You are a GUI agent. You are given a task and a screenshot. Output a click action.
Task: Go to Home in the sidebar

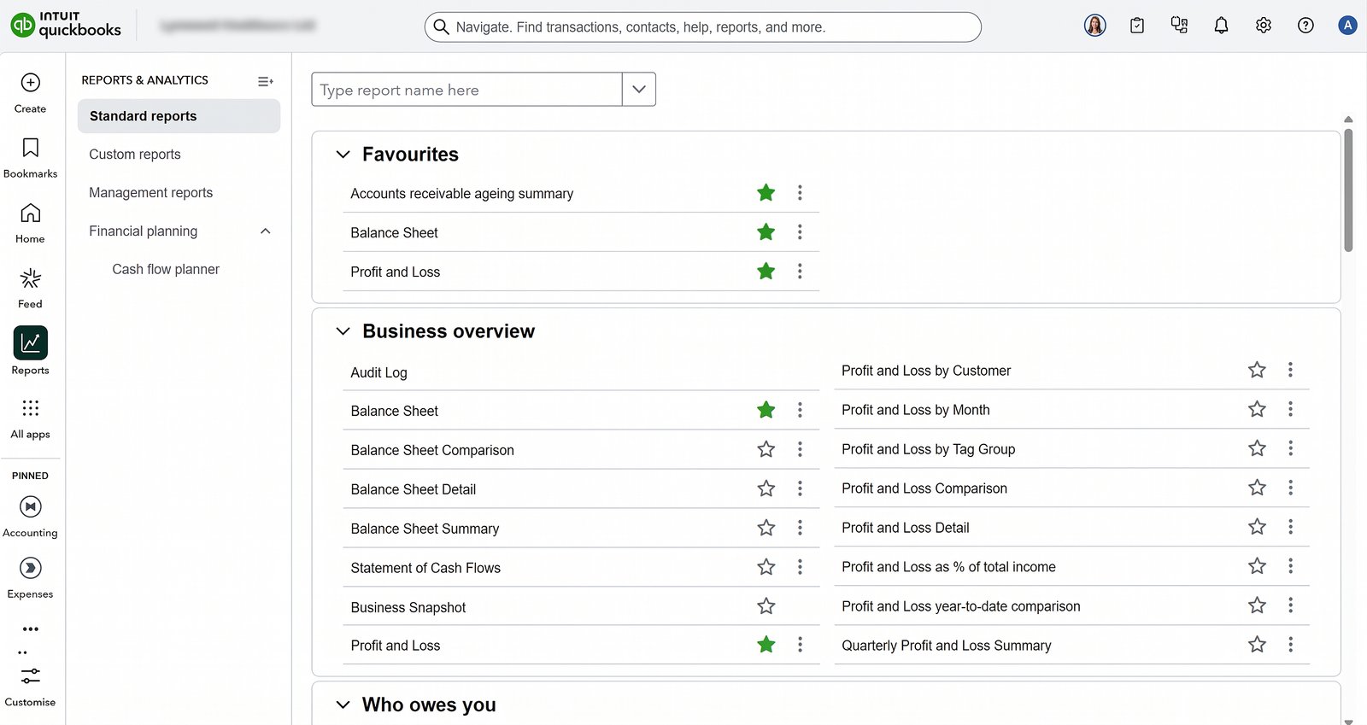tap(31, 223)
